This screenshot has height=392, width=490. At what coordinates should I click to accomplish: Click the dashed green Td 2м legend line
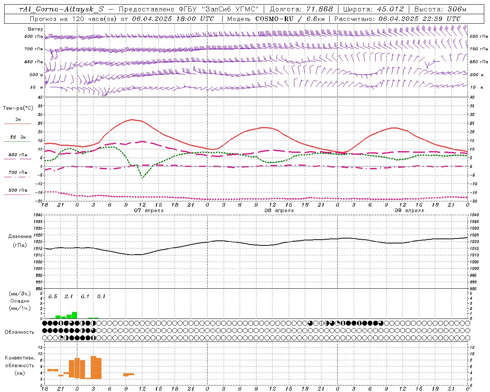click(x=17, y=142)
